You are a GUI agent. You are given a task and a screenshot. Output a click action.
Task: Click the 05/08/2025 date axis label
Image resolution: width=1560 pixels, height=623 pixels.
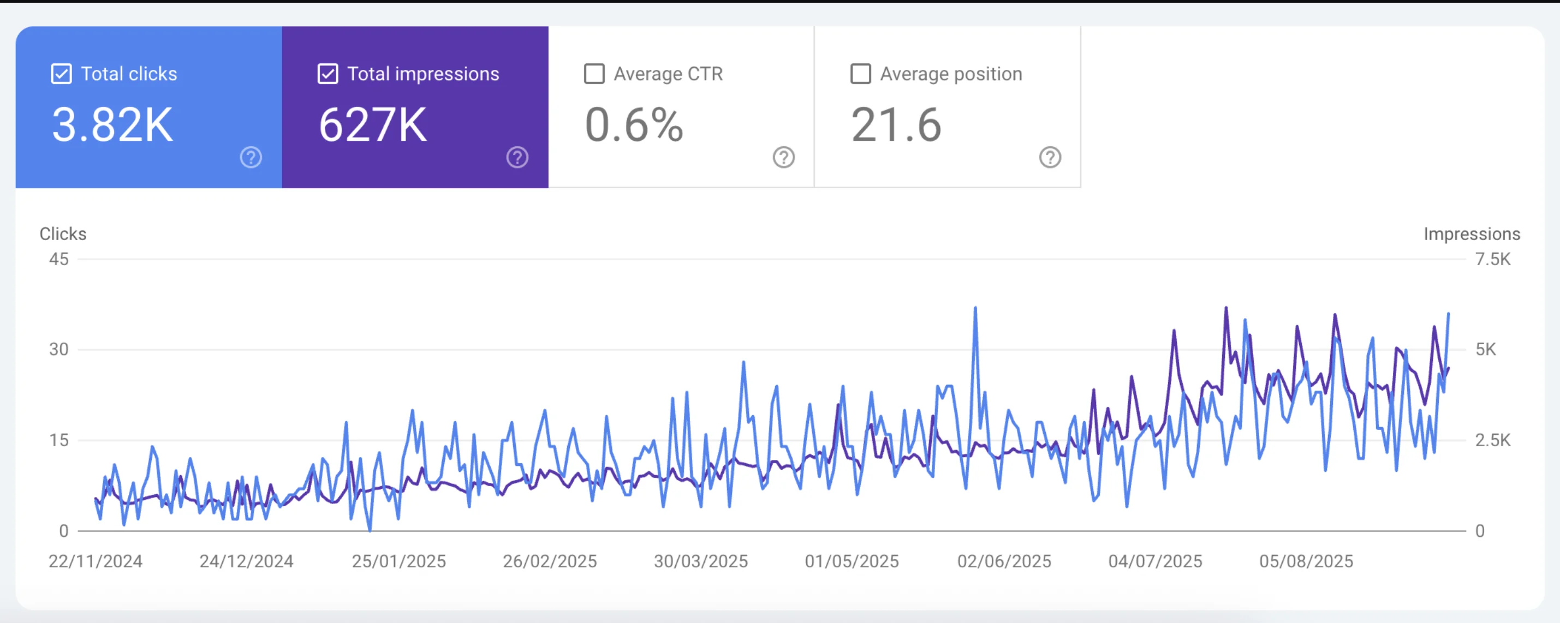[x=1306, y=561]
